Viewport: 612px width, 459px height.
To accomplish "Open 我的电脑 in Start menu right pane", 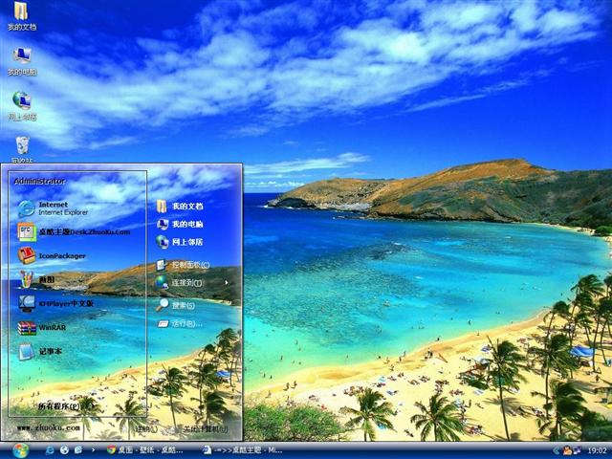I will point(180,224).
